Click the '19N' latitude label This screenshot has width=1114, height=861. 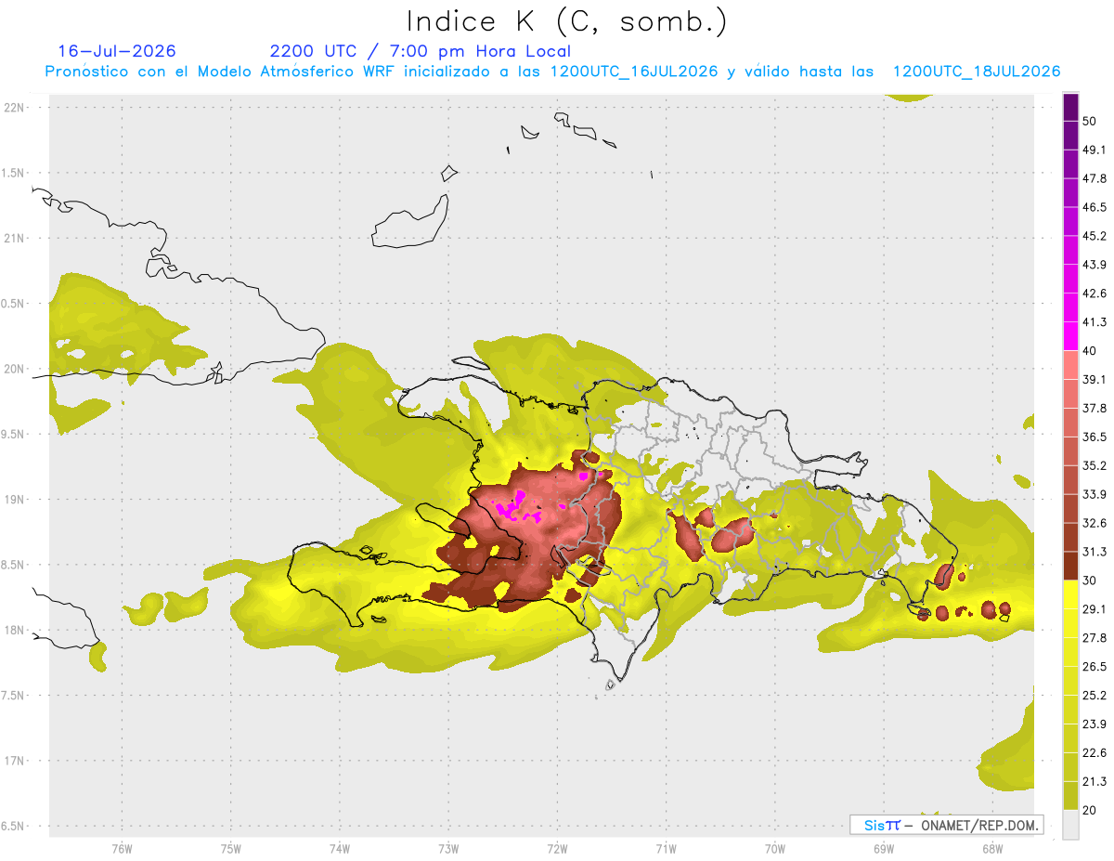(x=14, y=499)
